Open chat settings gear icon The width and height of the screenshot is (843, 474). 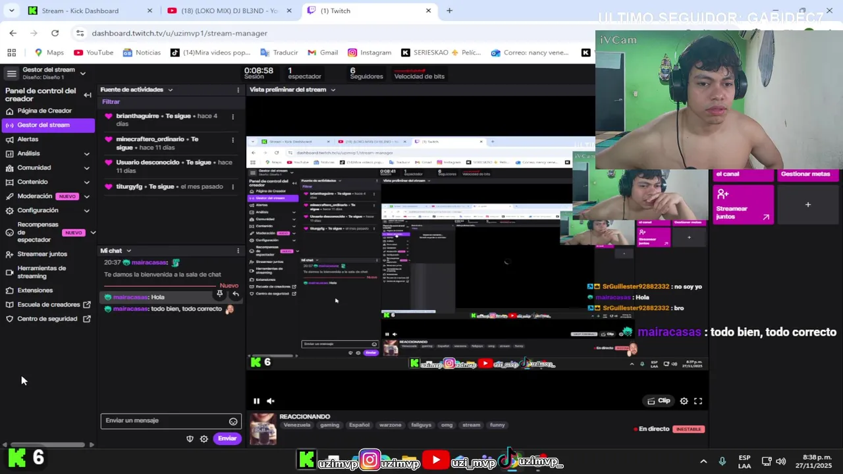tap(204, 438)
